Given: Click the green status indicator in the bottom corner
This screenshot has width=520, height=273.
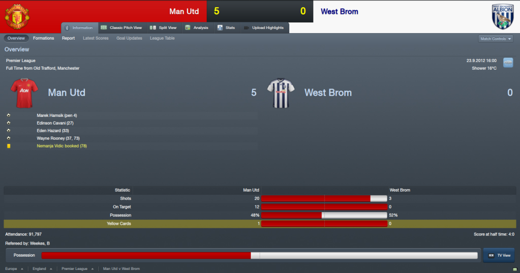Looking at the screenshot, I should [515, 269].
